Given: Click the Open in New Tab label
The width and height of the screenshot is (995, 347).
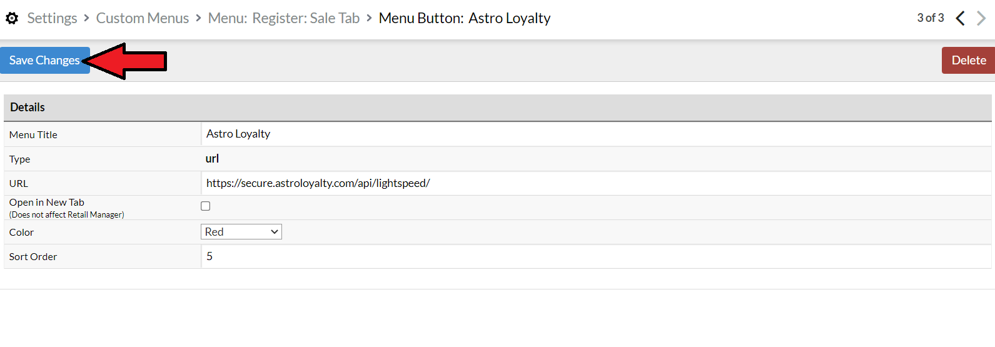Looking at the screenshot, I should (x=47, y=203).
